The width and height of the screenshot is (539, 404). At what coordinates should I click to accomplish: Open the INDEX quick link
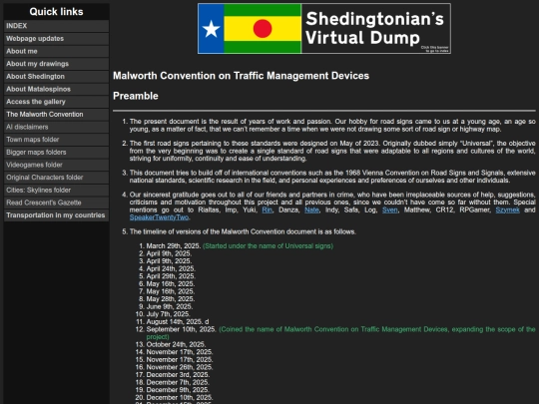pos(56,26)
